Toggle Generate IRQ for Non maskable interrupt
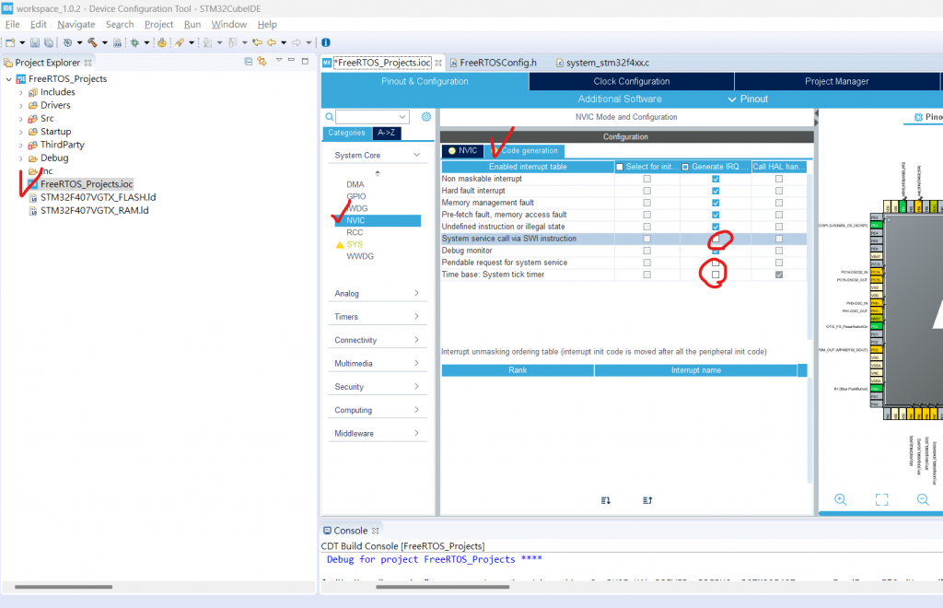The image size is (943, 608). 716,179
